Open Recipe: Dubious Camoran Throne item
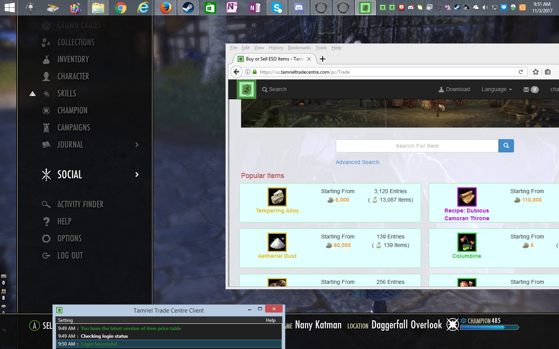The image size is (559, 349). tap(467, 214)
